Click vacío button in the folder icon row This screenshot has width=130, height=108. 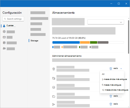(113, 96)
